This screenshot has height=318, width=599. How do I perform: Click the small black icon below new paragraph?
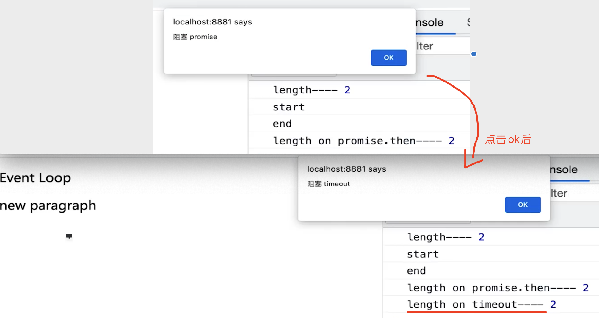coord(69,236)
